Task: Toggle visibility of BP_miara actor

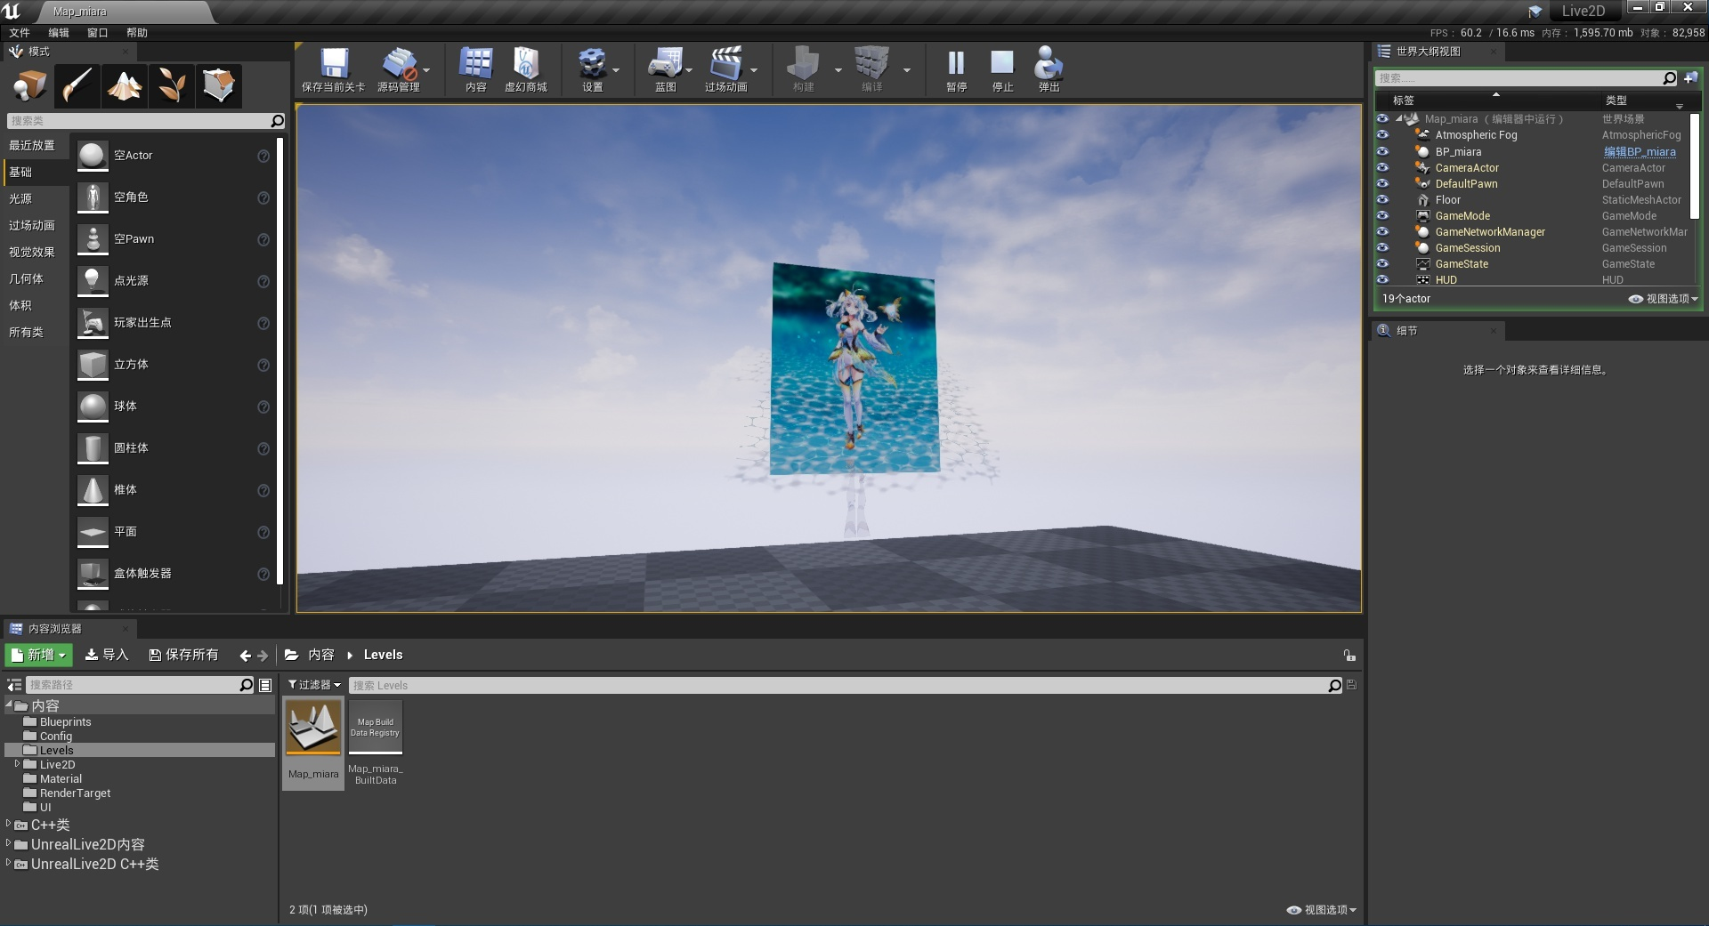Action: (x=1382, y=151)
